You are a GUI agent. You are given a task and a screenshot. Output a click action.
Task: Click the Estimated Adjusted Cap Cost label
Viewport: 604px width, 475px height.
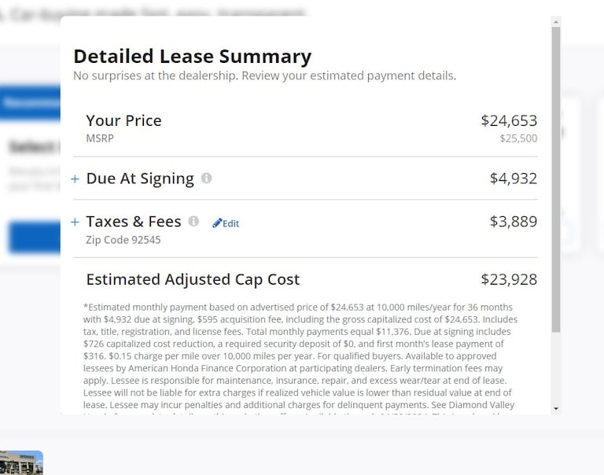pos(193,279)
